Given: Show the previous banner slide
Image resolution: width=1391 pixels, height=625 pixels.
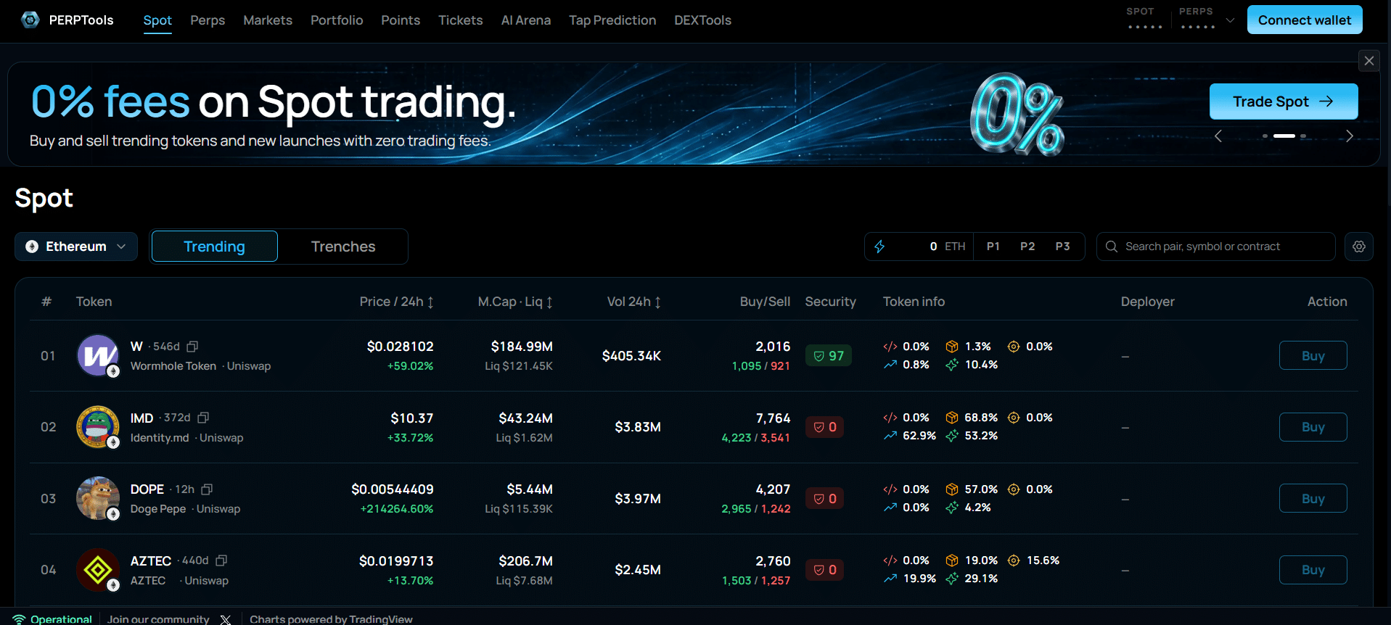Looking at the screenshot, I should (1218, 136).
